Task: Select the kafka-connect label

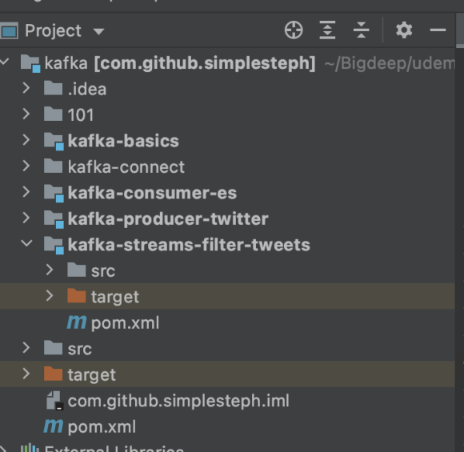Action: 126,167
